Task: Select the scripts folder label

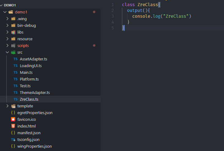Action: tap(23, 46)
